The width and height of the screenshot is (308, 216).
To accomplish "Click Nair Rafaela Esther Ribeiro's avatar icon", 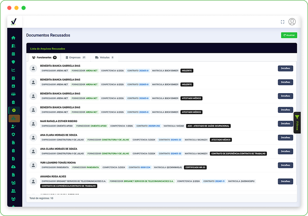I will pos(33,124).
